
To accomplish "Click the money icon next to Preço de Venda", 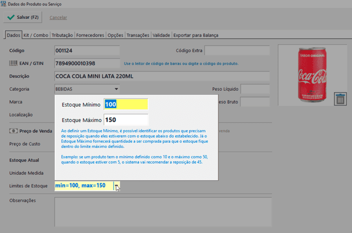I will point(14,131).
